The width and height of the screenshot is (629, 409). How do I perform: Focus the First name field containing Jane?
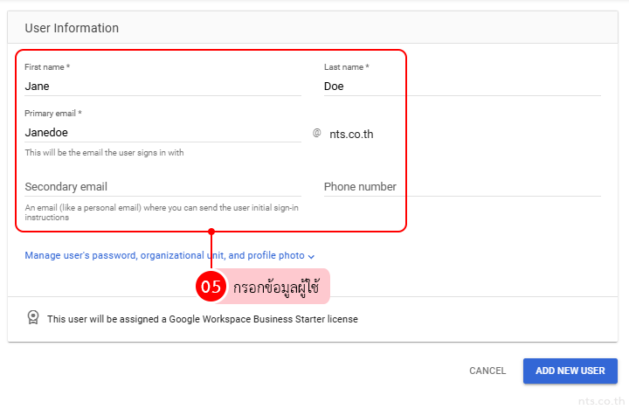162,87
